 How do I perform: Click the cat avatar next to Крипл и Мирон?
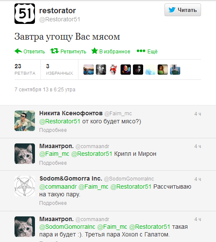tap(25, 154)
